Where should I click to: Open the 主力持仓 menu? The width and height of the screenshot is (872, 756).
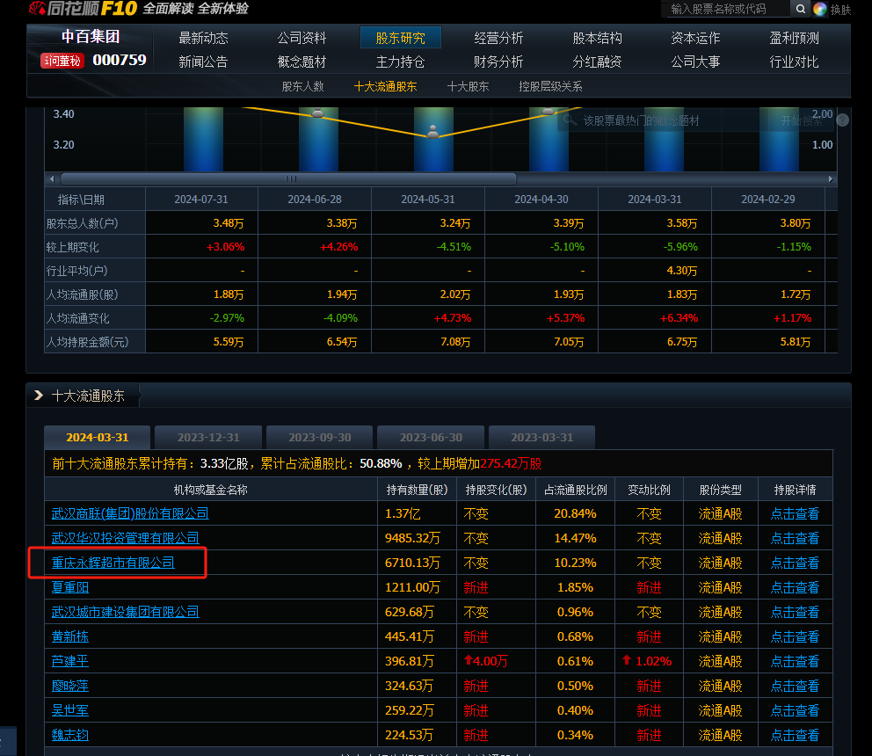401,62
